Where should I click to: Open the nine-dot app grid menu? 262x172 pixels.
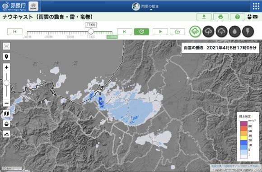click(256, 6)
